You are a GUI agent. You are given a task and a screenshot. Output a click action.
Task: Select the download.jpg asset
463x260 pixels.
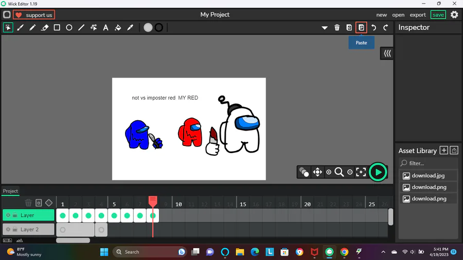coord(428,176)
